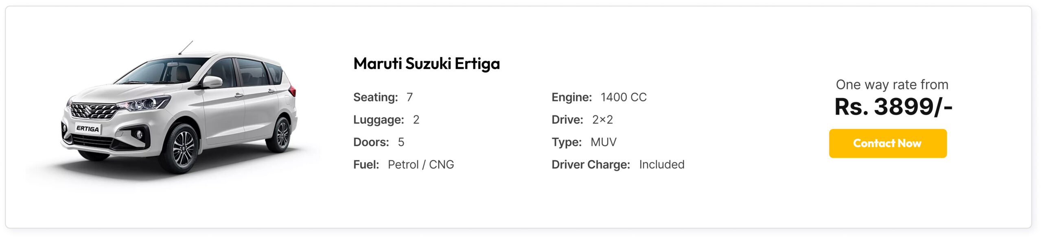Click the car's rear wheel
The width and height of the screenshot is (1042, 238).
[x=281, y=134]
